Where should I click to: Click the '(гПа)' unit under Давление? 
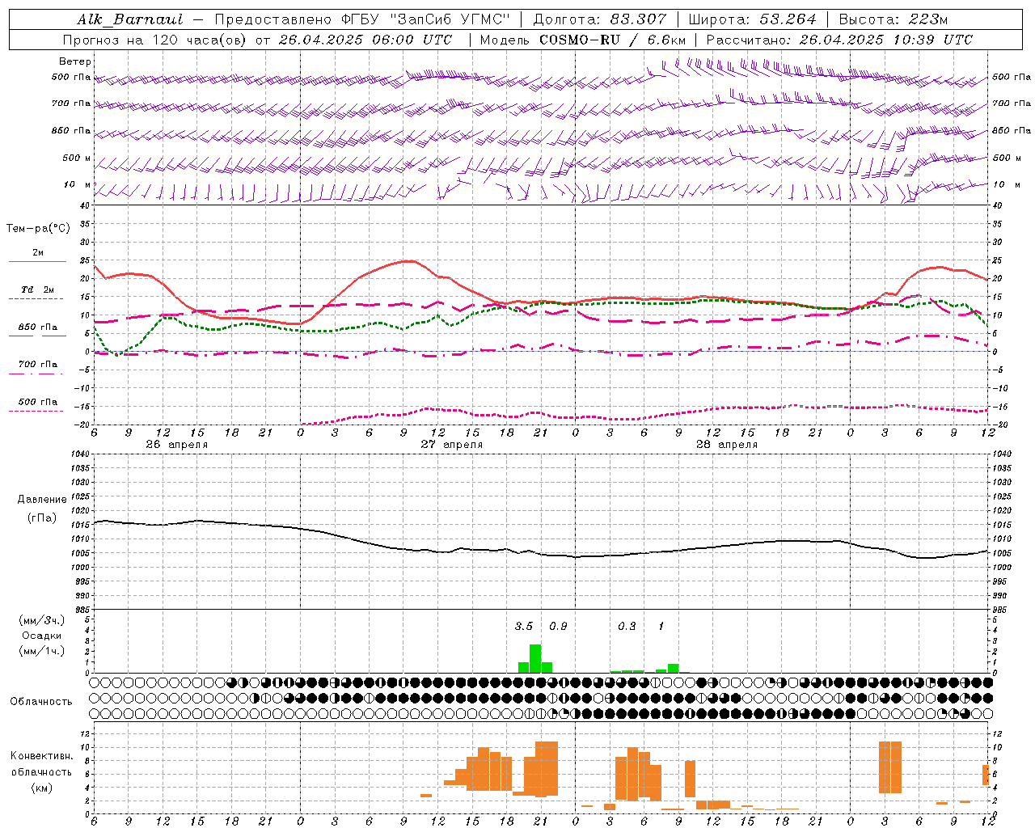(42, 518)
